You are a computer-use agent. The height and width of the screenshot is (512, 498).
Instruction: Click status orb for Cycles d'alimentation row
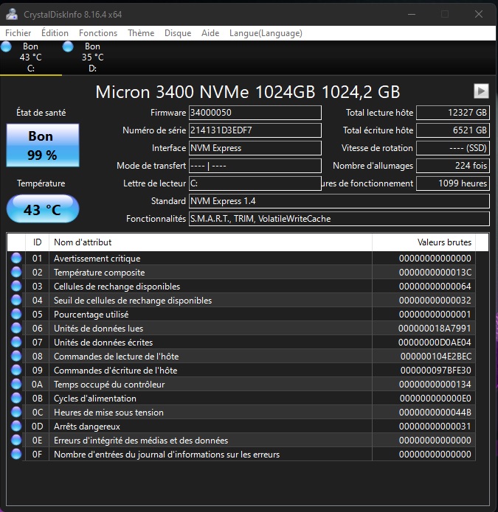[x=16, y=398]
